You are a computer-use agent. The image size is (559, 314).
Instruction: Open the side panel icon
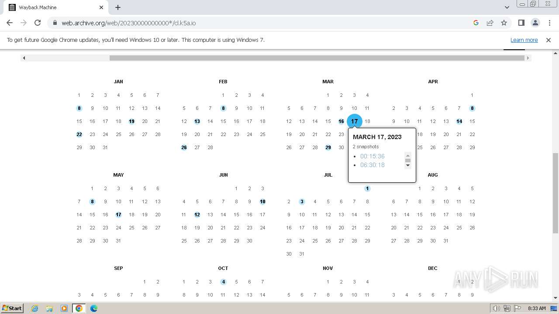[x=521, y=23]
